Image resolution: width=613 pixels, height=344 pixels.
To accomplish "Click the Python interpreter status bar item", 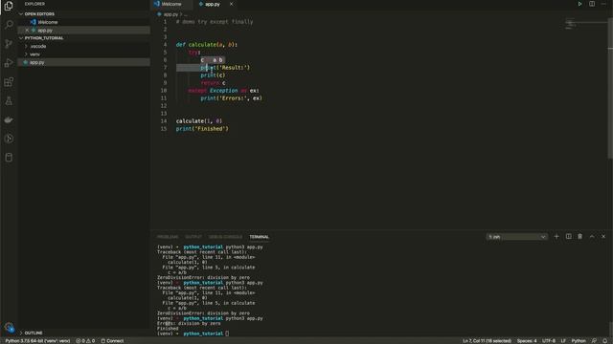I will [37, 341].
